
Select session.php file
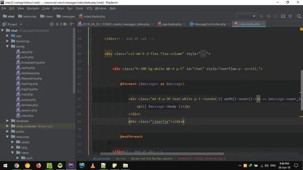[x=27, y=110]
